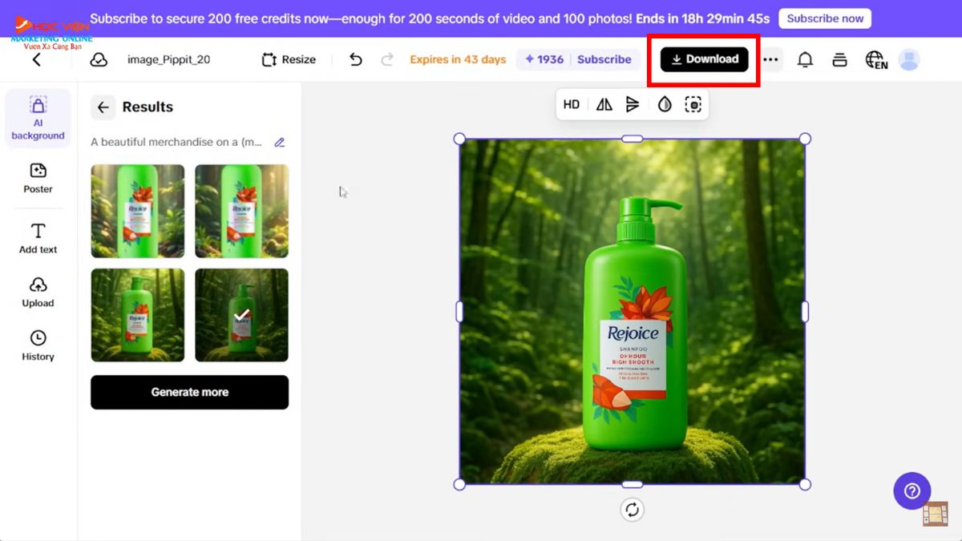Screen dimensions: 962x541
Task: Open the notifications bell
Action: (805, 59)
